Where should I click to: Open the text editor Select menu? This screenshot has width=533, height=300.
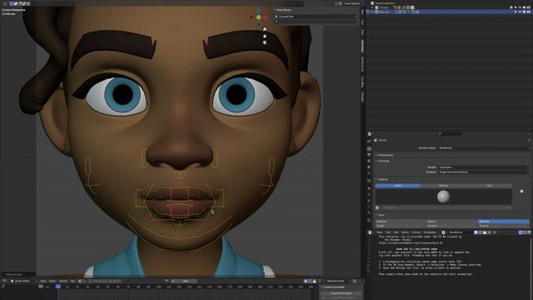point(406,232)
